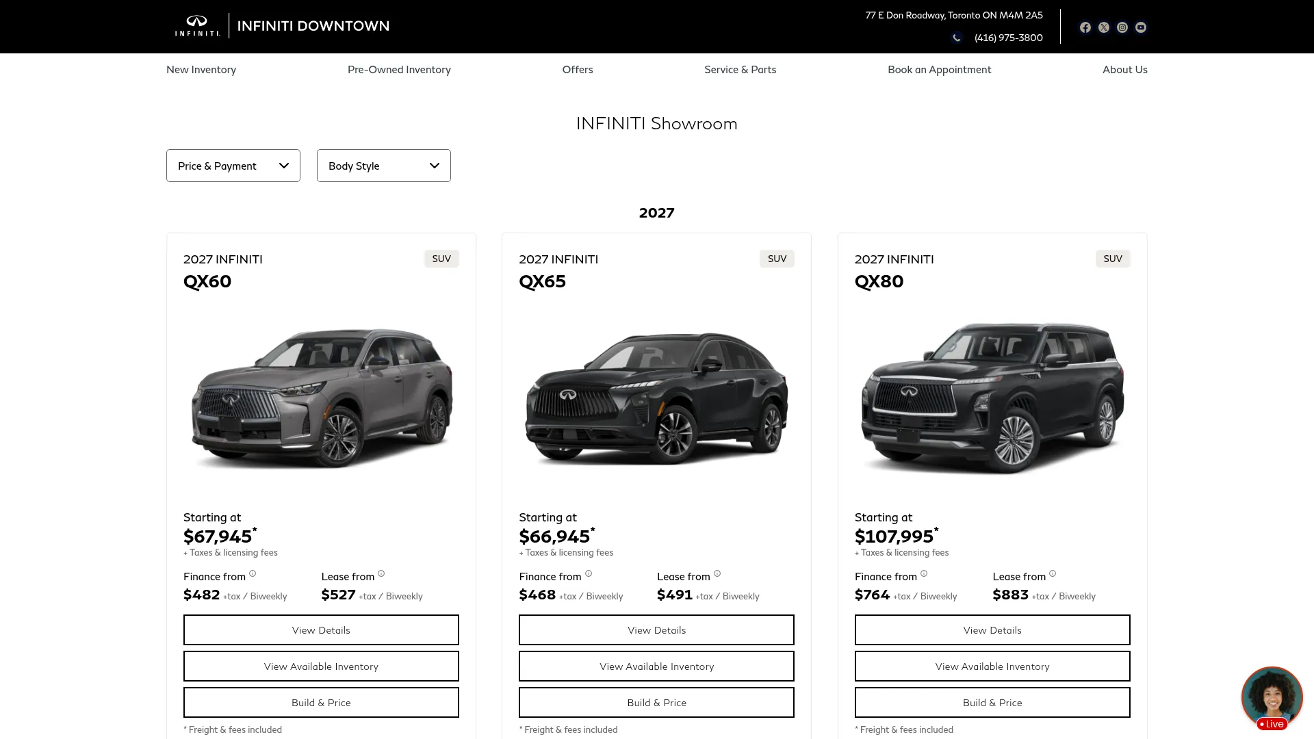Click View Available Inventory for QX65
The height and width of the screenshot is (739, 1314).
pos(656,666)
